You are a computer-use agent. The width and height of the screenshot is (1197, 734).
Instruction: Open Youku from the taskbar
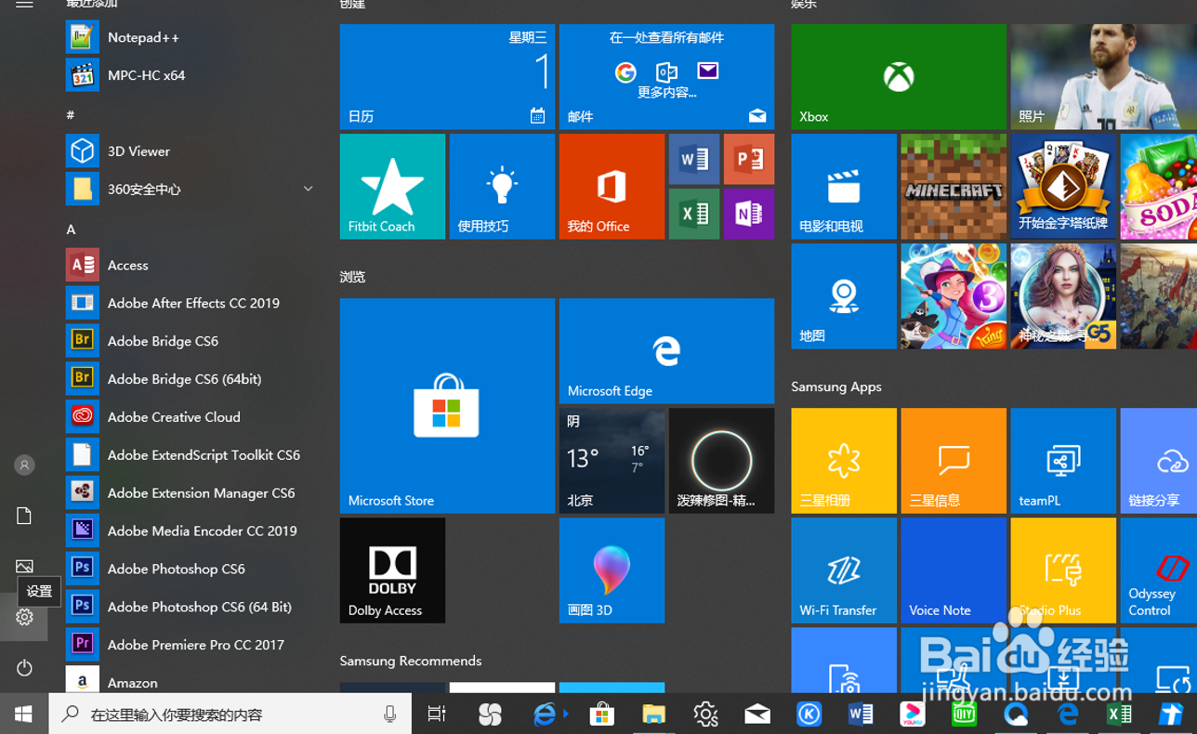tap(913, 714)
